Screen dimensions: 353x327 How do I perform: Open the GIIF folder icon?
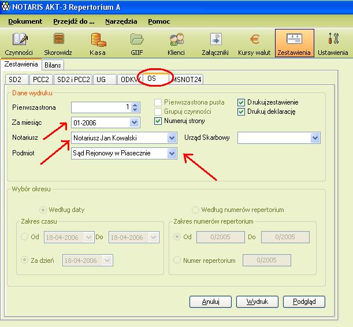point(137,39)
